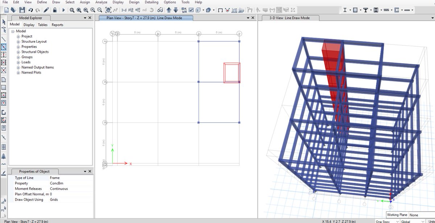This screenshot has height=223, width=435.
Task: Expand the Structural Objects node
Action: tap(18, 52)
